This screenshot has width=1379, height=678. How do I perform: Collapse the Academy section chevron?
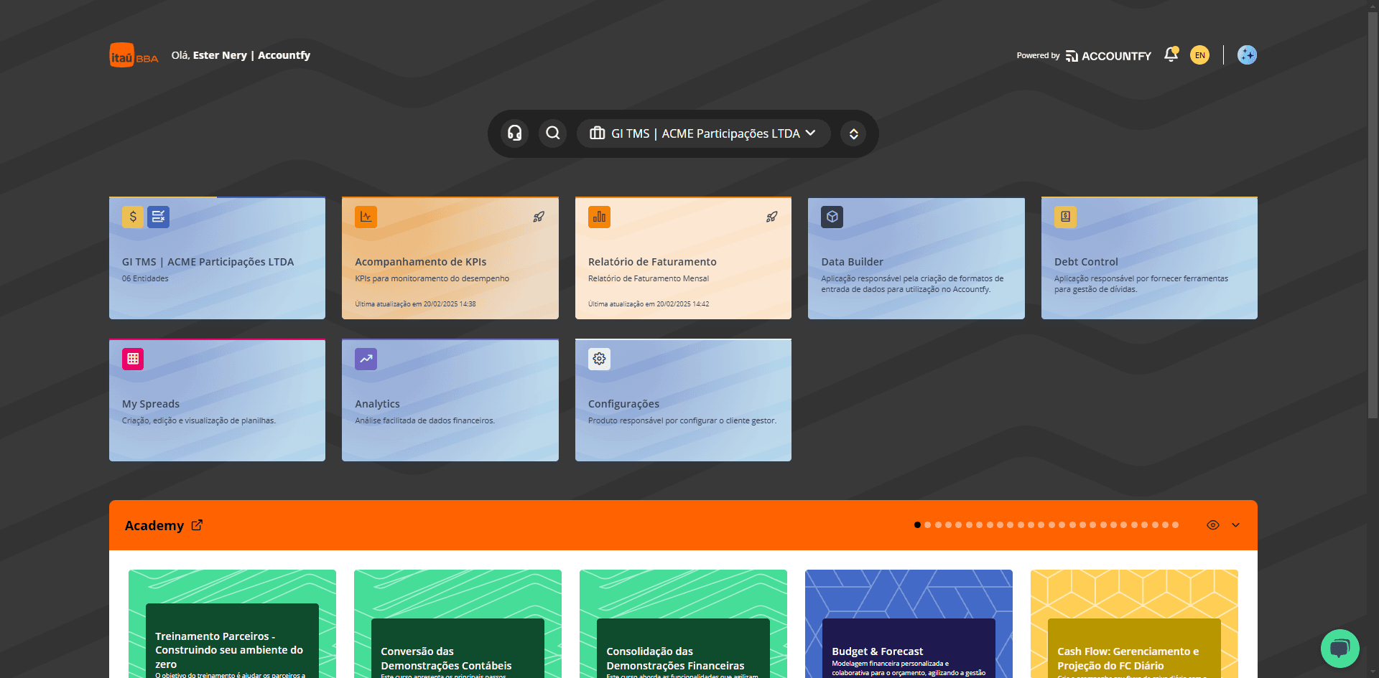pyautogui.click(x=1235, y=525)
